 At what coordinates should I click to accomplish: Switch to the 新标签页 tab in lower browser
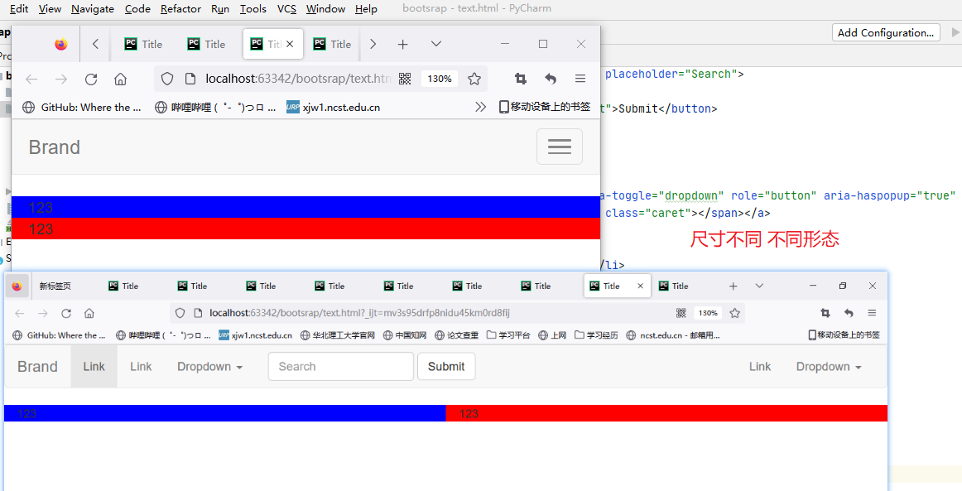(x=55, y=286)
